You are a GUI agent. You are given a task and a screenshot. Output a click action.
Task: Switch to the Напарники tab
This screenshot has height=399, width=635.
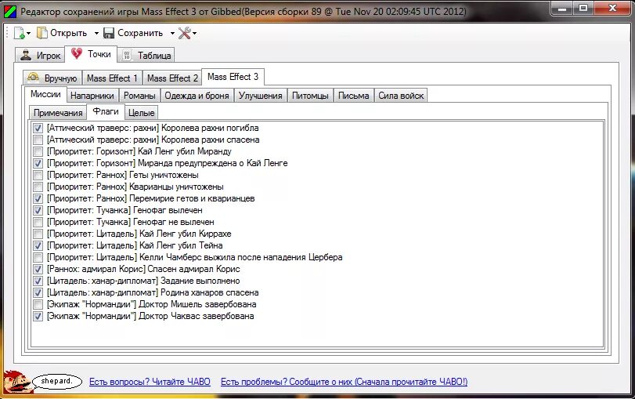[x=92, y=96]
